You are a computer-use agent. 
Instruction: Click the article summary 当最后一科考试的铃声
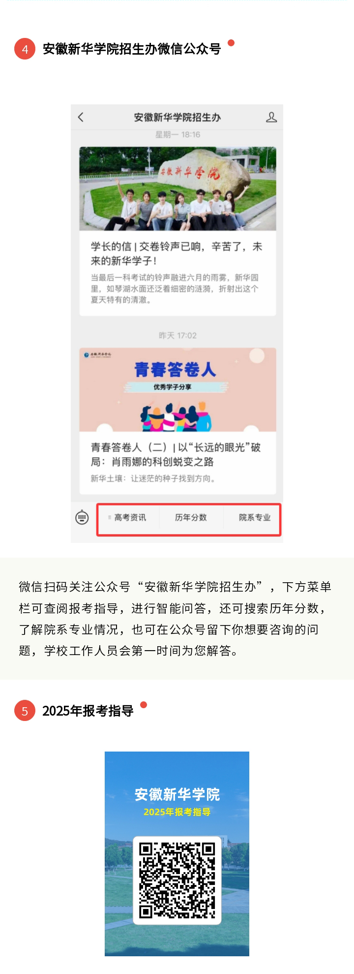(x=175, y=288)
